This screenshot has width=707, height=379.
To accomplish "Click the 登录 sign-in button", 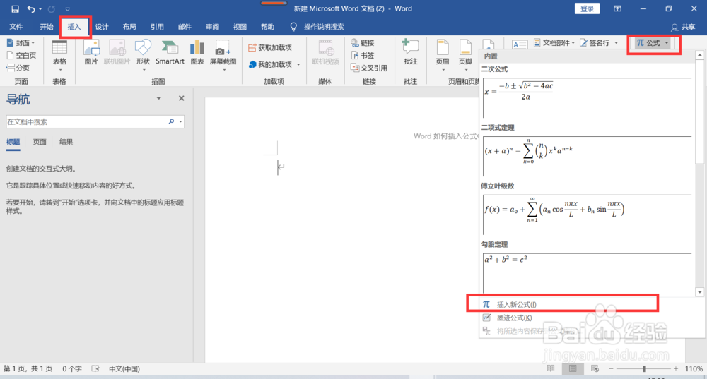I will [x=587, y=8].
